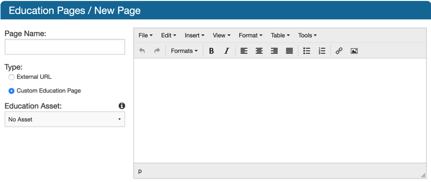Open the Education Asset dropdown

65,119
